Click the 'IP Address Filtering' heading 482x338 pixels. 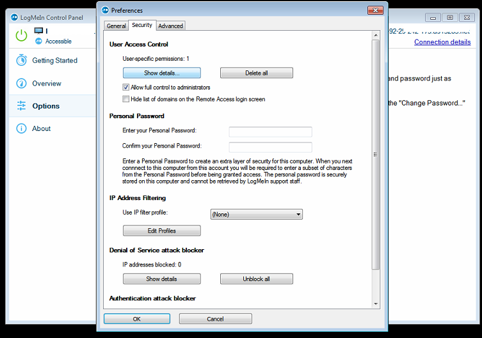point(138,198)
